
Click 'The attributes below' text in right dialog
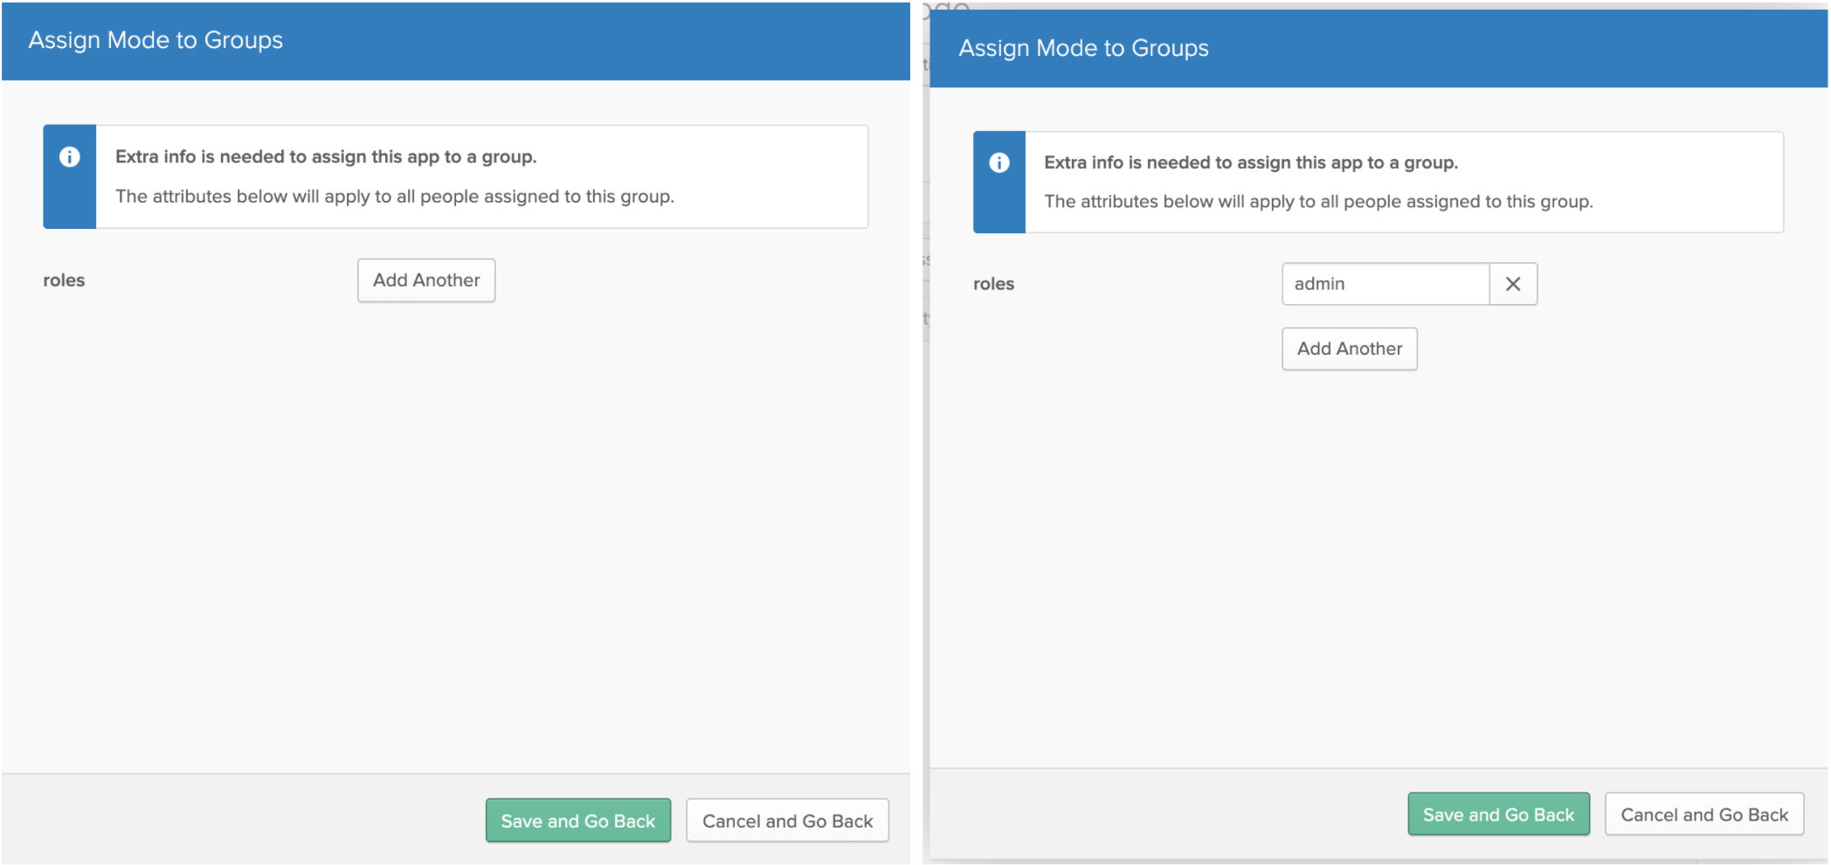(1318, 202)
